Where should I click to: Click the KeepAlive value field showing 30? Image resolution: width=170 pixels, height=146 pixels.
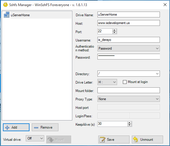(112, 124)
